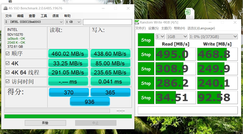Click the 33.25 MB/s 4K read result
243x134 pixels.
pos(68,63)
